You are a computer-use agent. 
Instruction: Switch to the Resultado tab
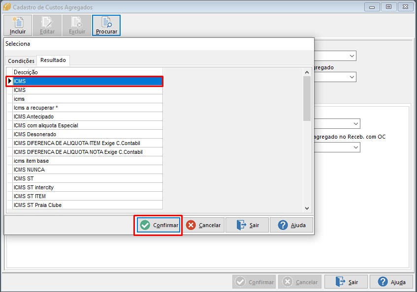coord(53,60)
